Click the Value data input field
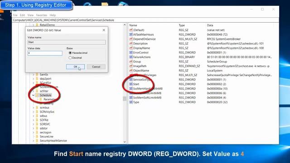This screenshot has width=290, height=163. click(x=45, y=53)
